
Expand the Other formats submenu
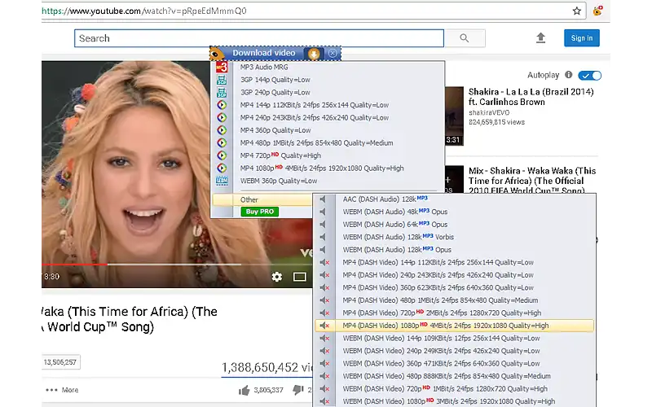tap(262, 199)
